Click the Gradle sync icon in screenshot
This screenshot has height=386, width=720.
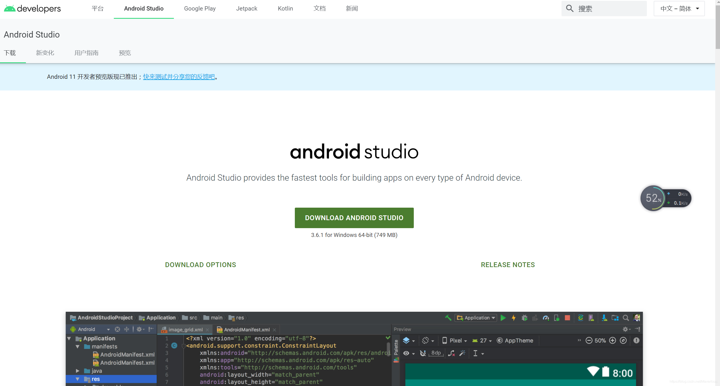[x=581, y=318]
